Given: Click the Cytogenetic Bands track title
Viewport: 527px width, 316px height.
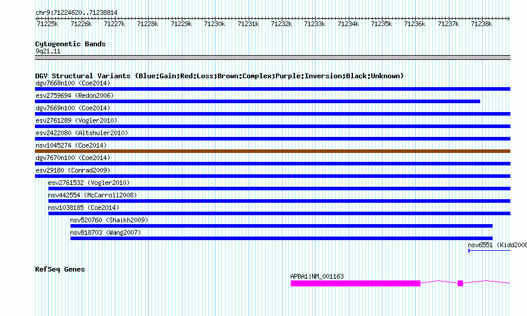Looking at the screenshot, I should click(70, 44).
